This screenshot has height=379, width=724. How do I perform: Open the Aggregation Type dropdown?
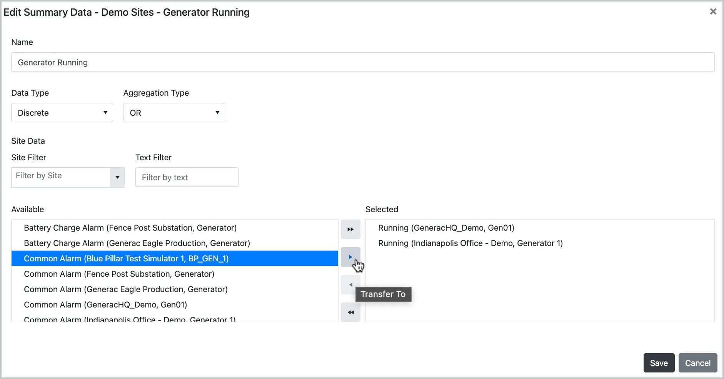pos(174,113)
